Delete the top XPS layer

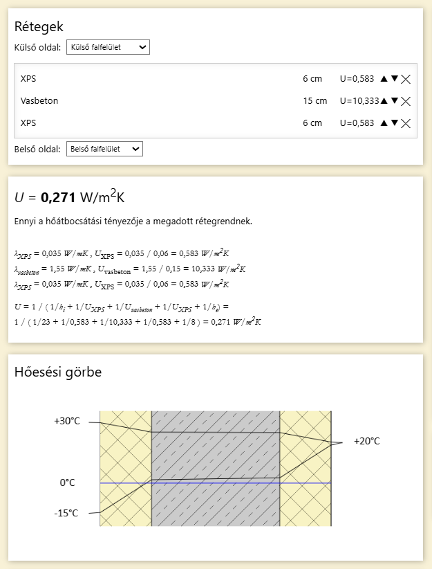(x=406, y=79)
